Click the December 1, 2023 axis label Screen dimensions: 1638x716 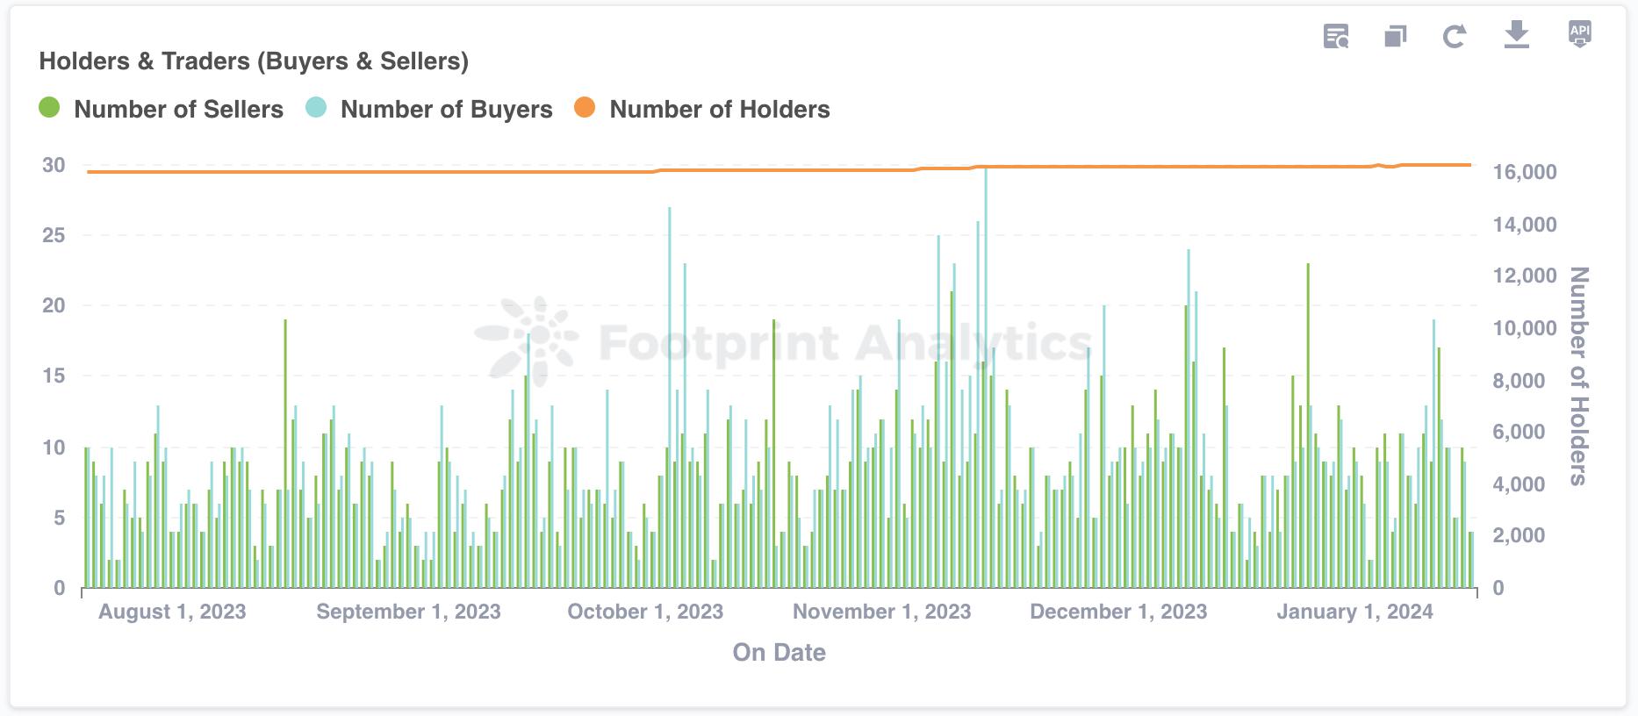1118,612
